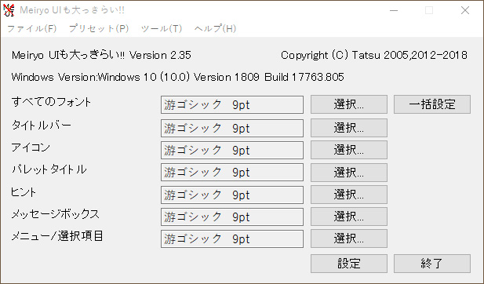Click 選択... button for アイコン row

point(349,150)
